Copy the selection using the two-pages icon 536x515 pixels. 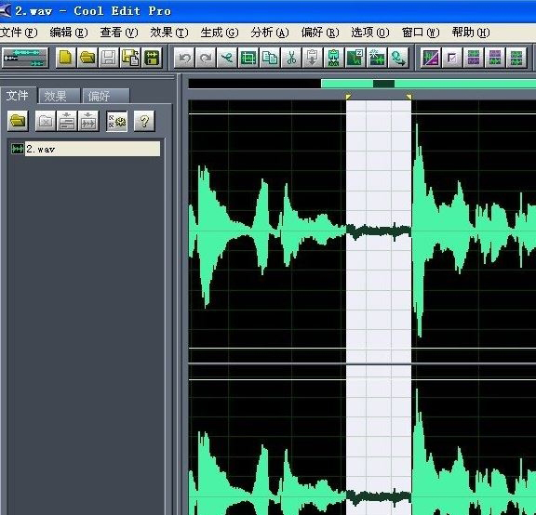pos(270,58)
